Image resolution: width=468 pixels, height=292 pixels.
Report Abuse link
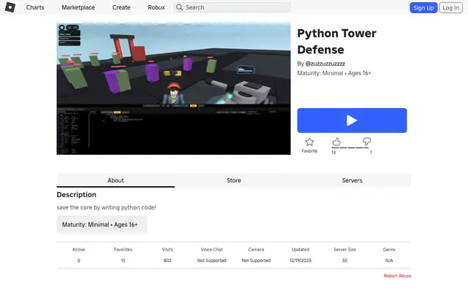397,276
